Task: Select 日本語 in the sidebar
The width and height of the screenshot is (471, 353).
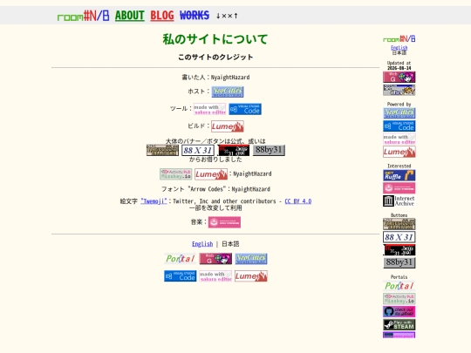Action: coord(399,53)
